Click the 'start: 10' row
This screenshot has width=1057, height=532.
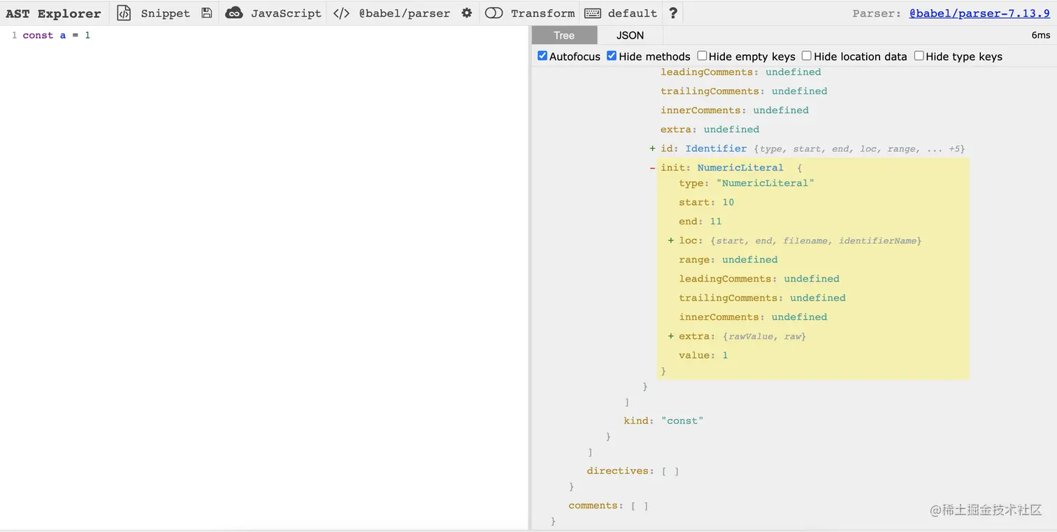706,202
